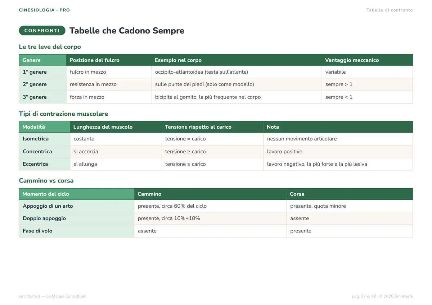Click the "si accorcia" cell

pyautogui.click(x=116, y=152)
